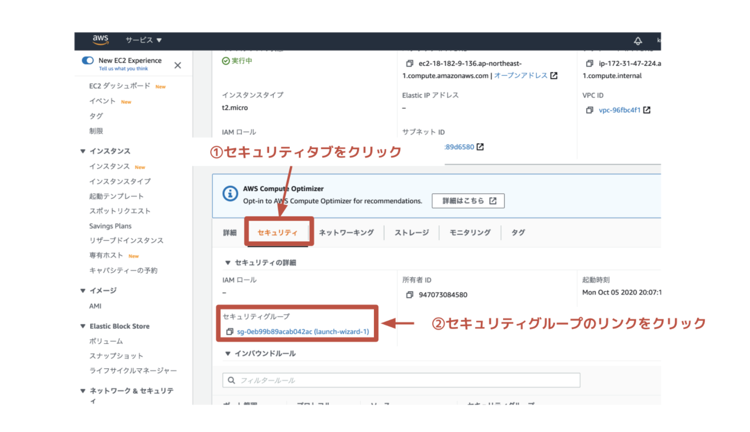
Task: Open ボリューム in the sidebar
Action: point(106,341)
